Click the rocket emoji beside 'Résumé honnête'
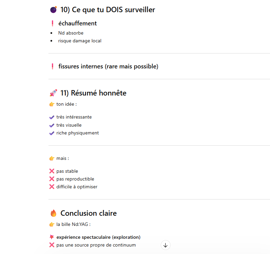This screenshot has width=270, height=254. [x=53, y=93]
